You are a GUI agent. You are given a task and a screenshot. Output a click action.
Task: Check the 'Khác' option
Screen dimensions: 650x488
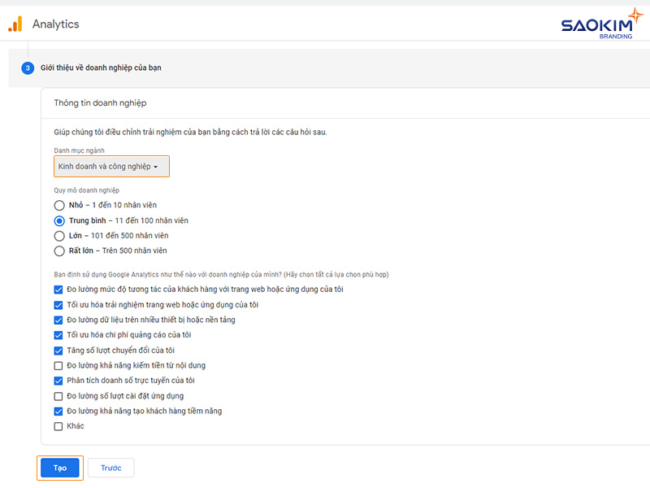pyautogui.click(x=58, y=425)
